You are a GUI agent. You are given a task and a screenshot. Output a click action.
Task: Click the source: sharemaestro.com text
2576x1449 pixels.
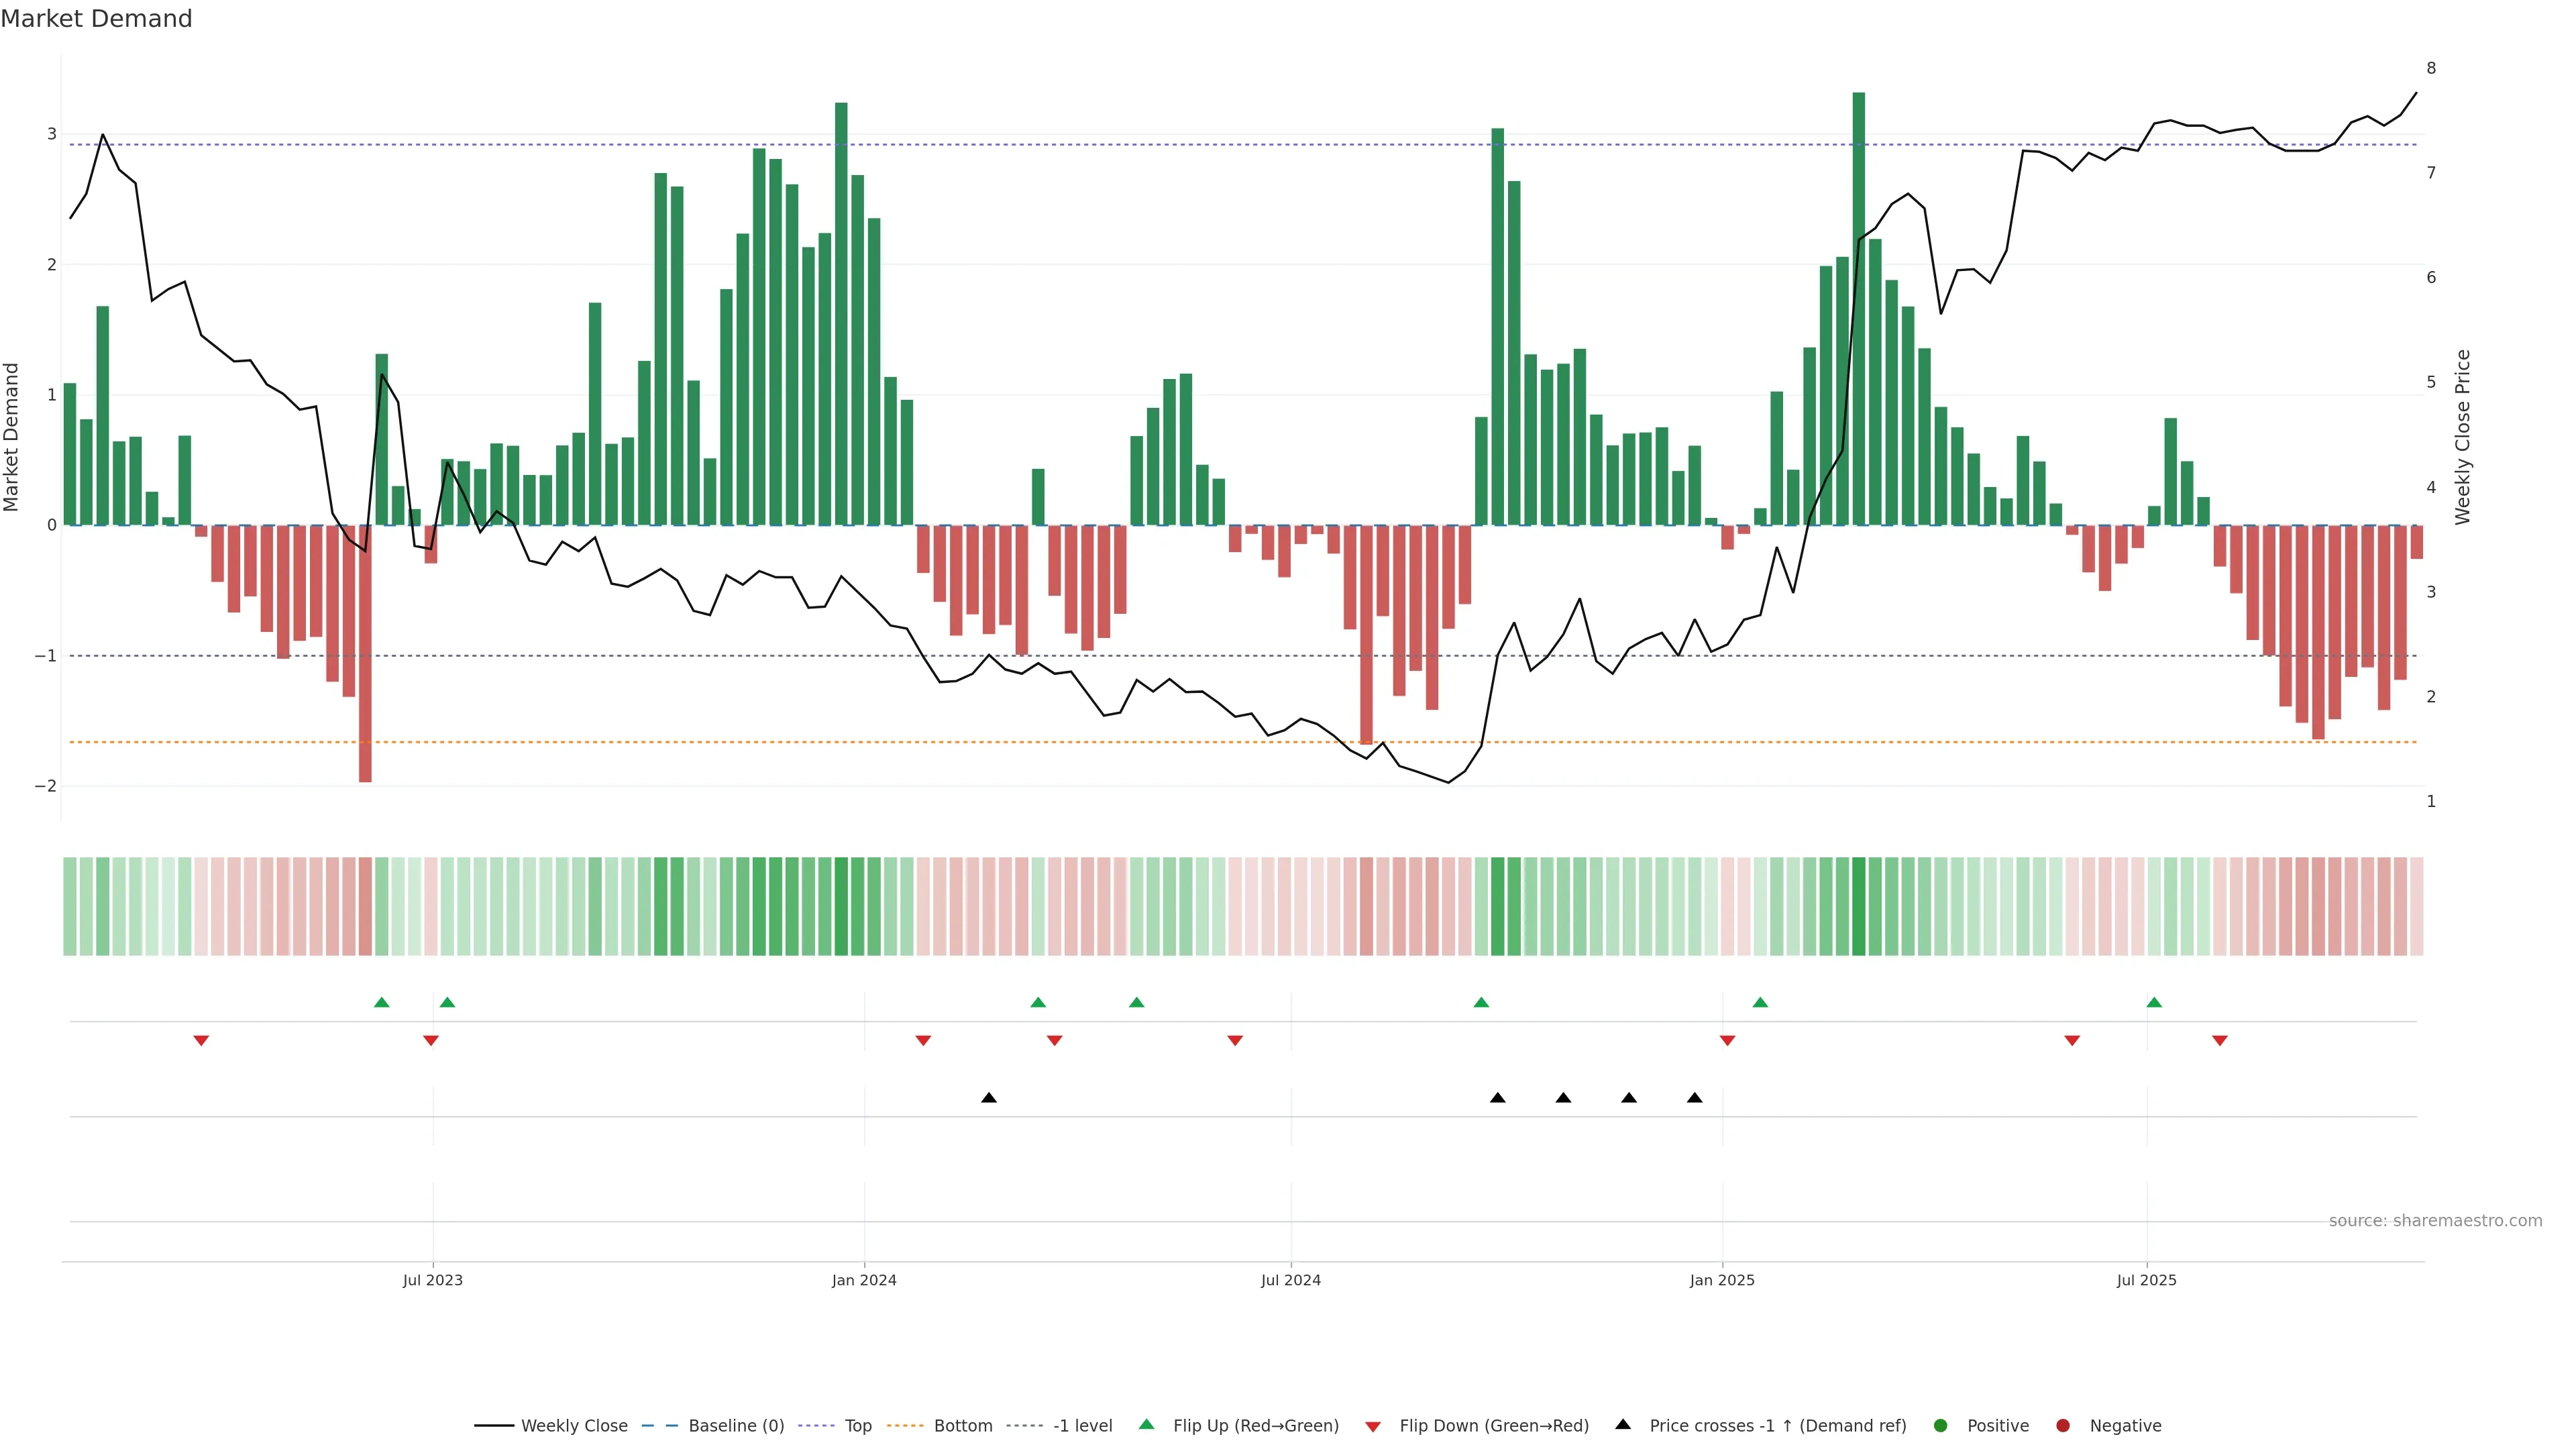(x=2435, y=1221)
